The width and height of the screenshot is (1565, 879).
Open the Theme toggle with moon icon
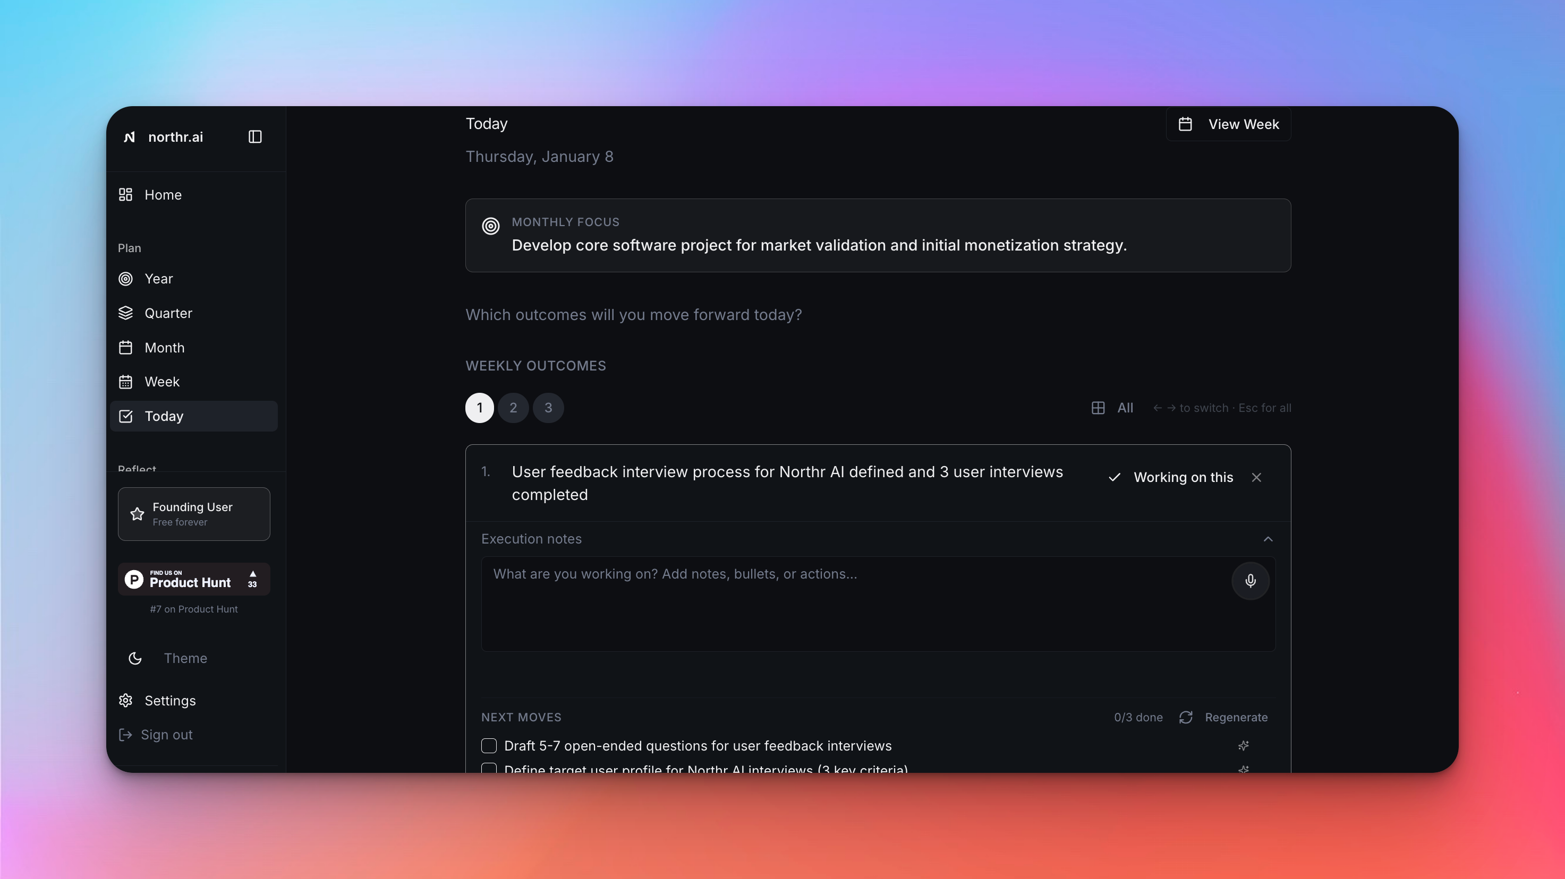tap(134, 658)
